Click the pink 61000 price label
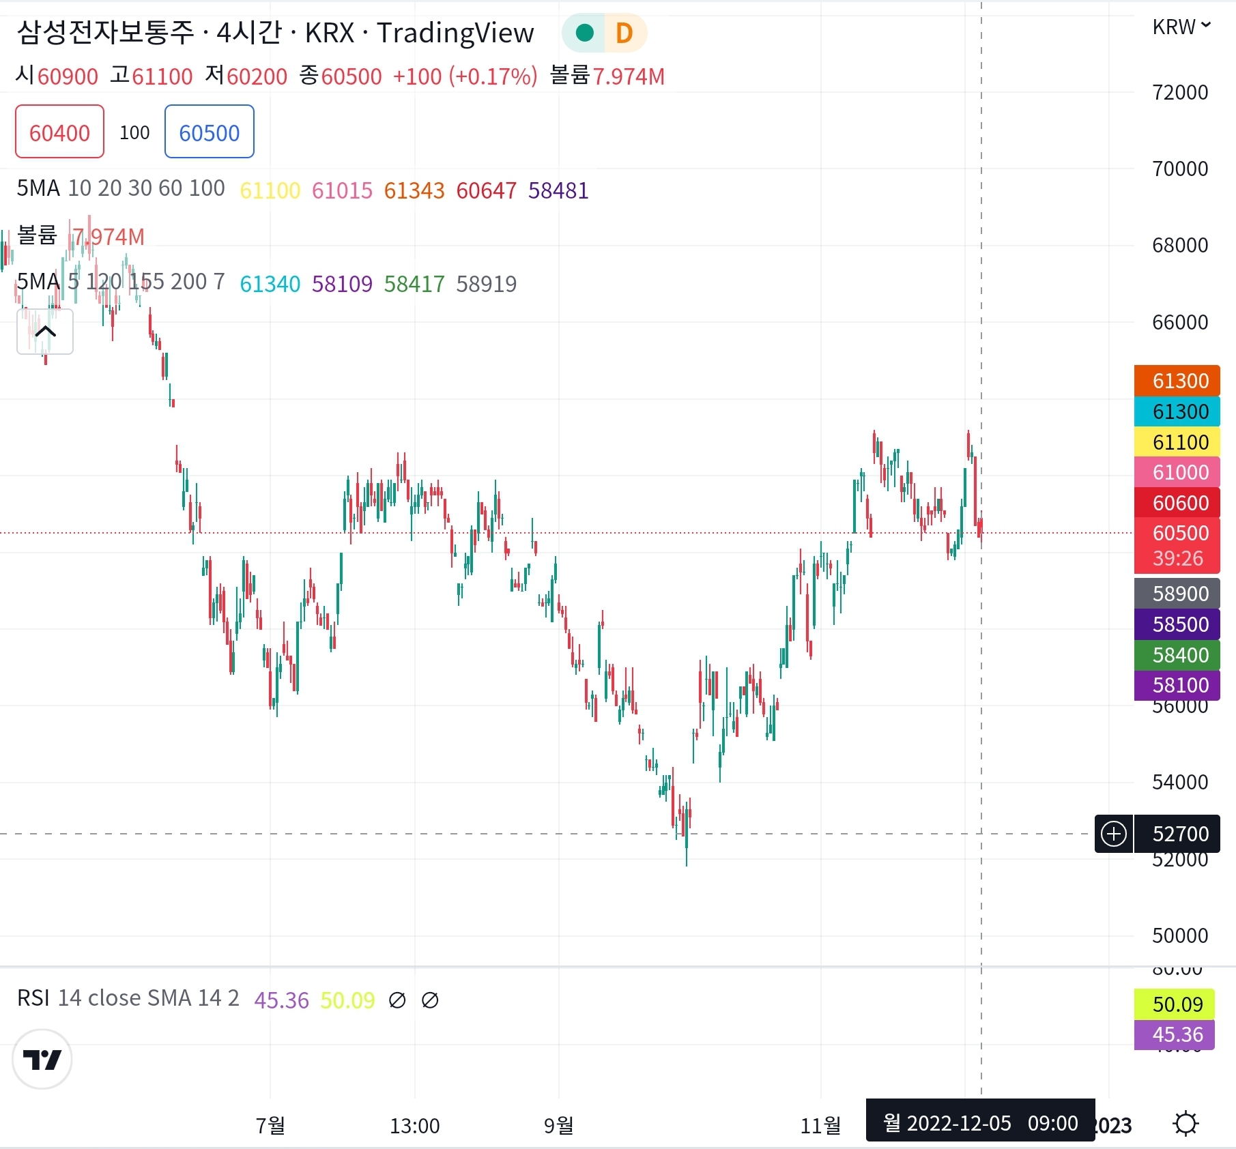This screenshot has width=1236, height=1149. click(x=1177, y=472)
